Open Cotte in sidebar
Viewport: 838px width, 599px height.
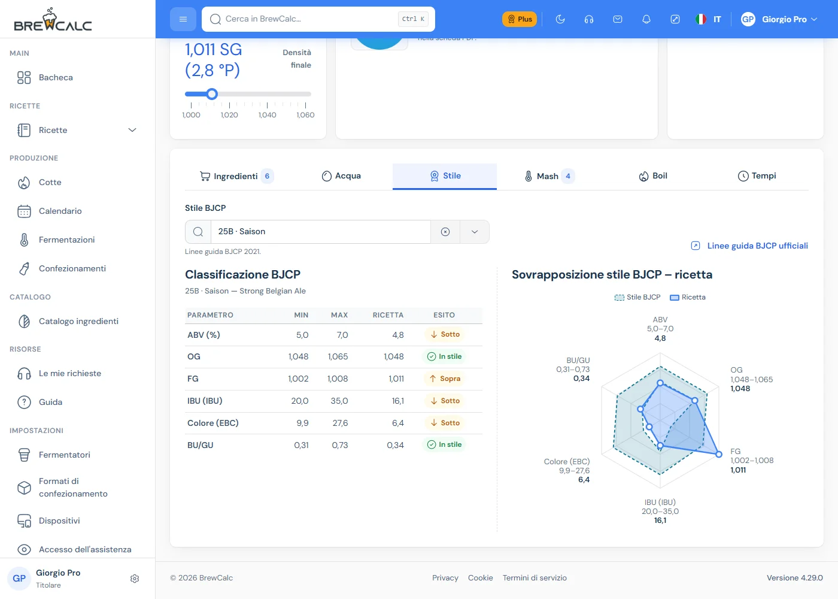[x=78, y=182]
